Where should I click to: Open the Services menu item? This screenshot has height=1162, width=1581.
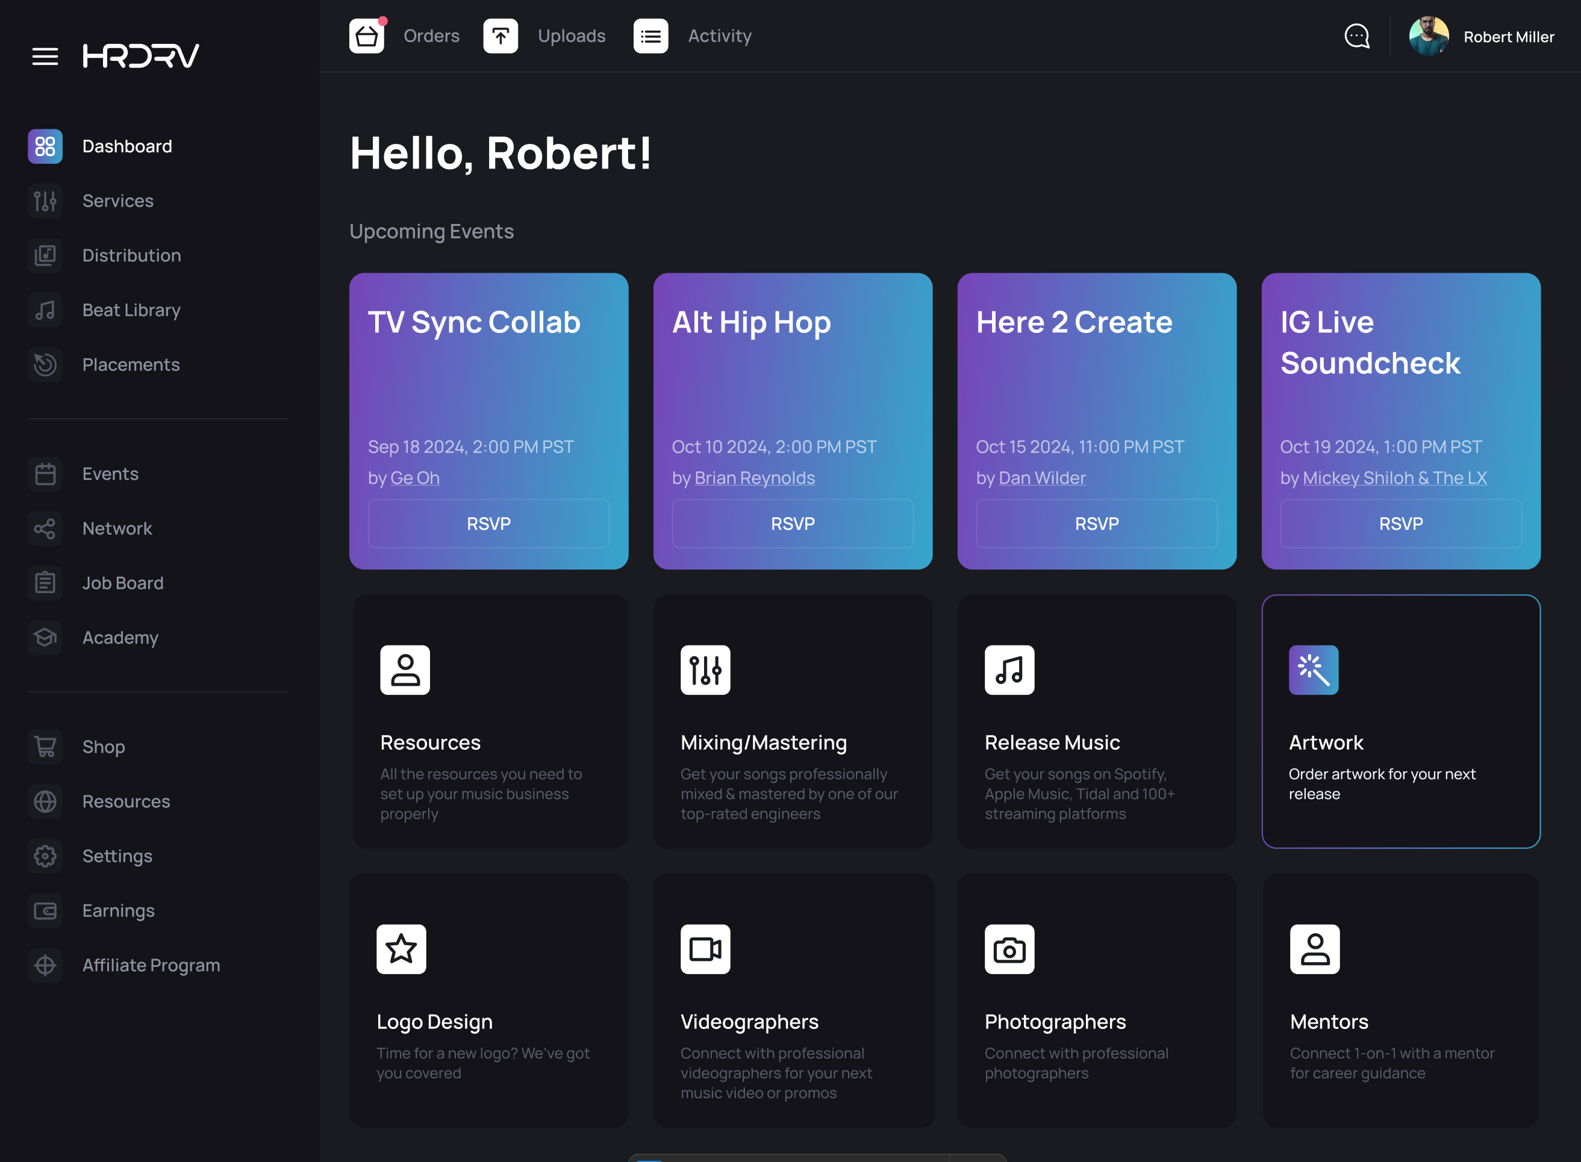point(118,200)
